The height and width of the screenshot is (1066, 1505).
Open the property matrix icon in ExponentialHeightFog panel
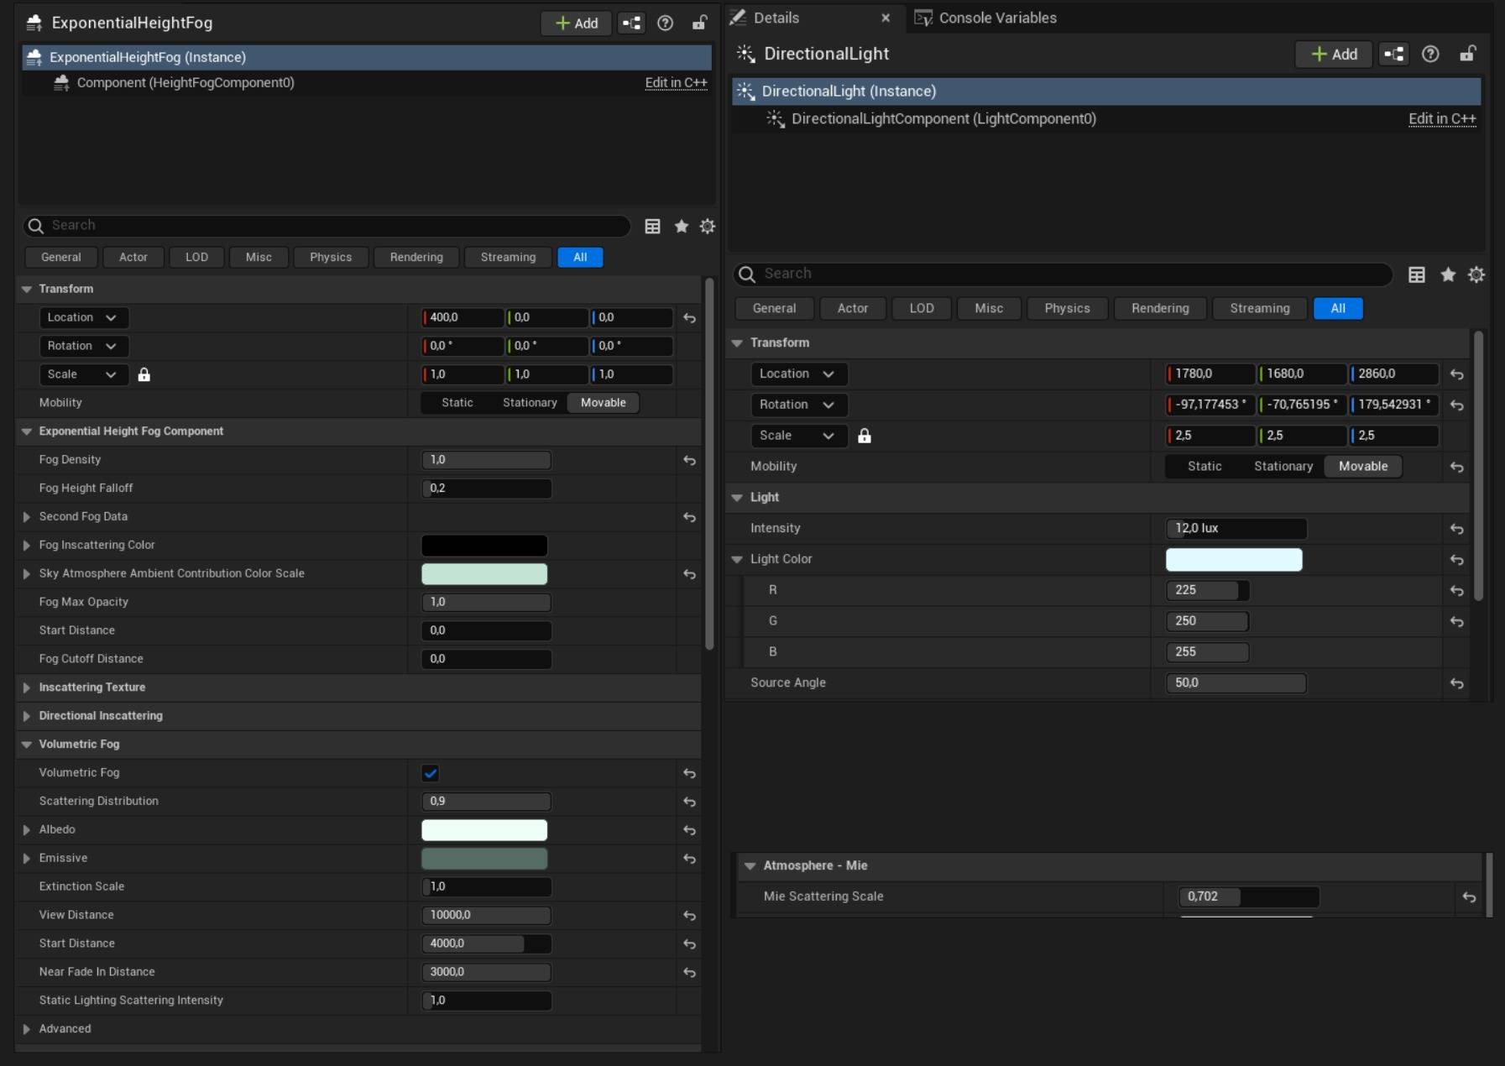pos(652,226)
